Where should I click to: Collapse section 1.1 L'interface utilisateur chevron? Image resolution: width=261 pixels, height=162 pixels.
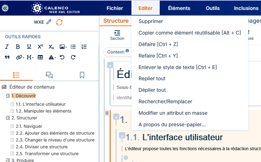[x=122, y=136]
